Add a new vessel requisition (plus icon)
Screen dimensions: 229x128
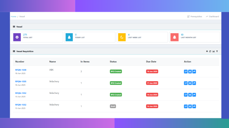(x=207, y=51)
